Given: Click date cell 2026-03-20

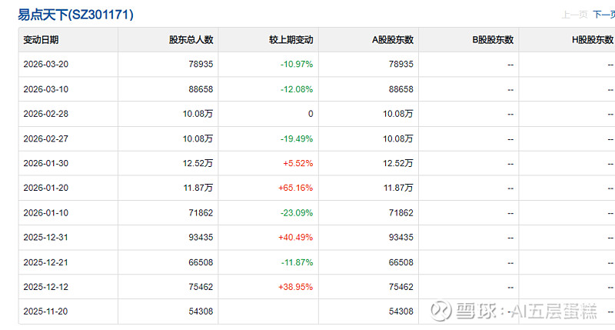Looking at the screenshot, I should pos(46,65).
